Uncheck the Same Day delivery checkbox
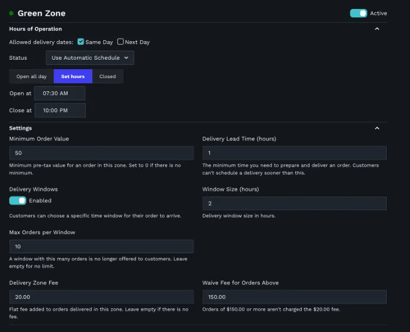 (81, 42)
